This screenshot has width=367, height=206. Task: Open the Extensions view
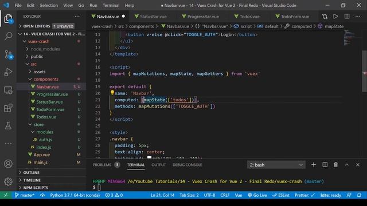tap(8, 108)
